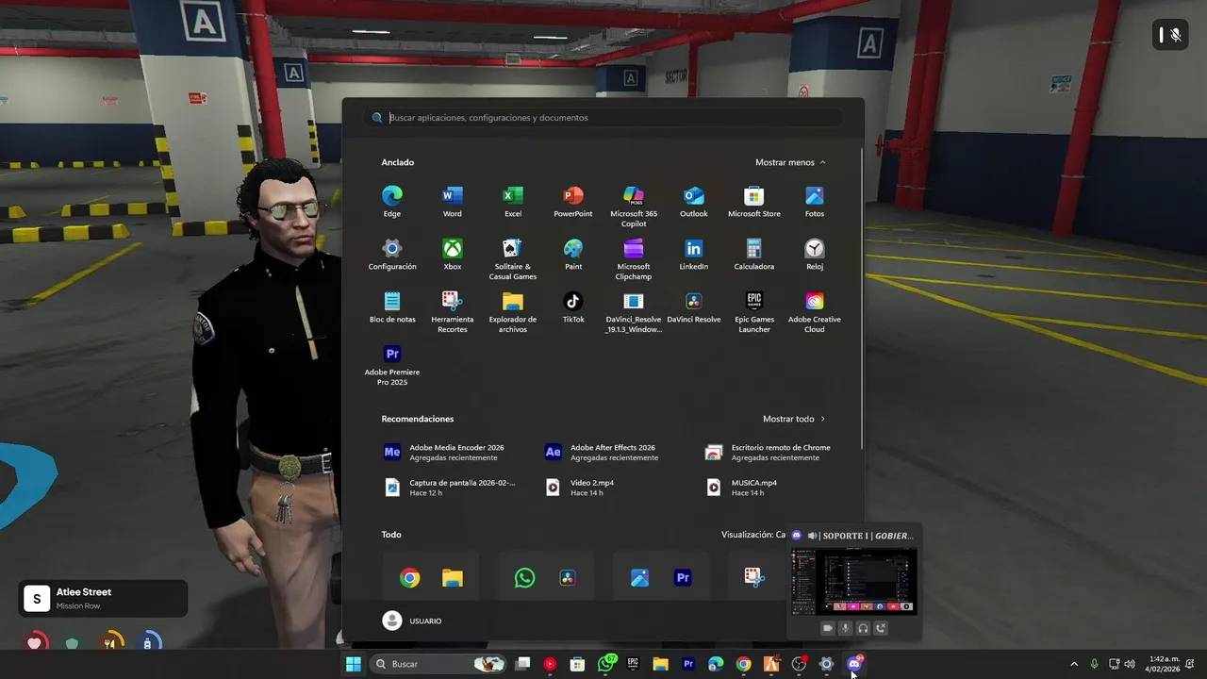Viewport: 1207px width, 679px height.
Task: Launch Microsoft Store from pinned apps
Action: (x=754, y=202)
